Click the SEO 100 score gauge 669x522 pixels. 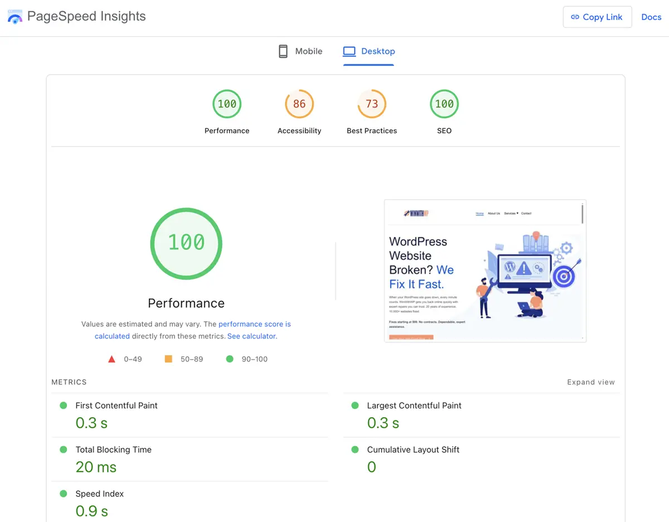[x=444, y=104]
